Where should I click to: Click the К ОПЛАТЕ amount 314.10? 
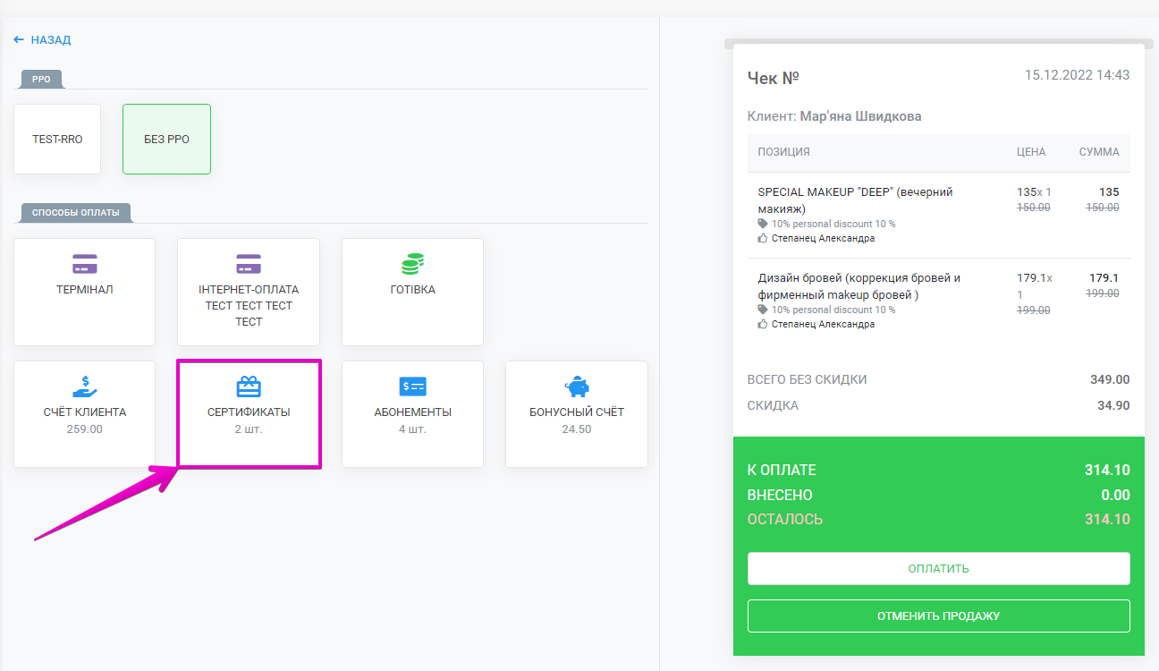[1107, 471]
